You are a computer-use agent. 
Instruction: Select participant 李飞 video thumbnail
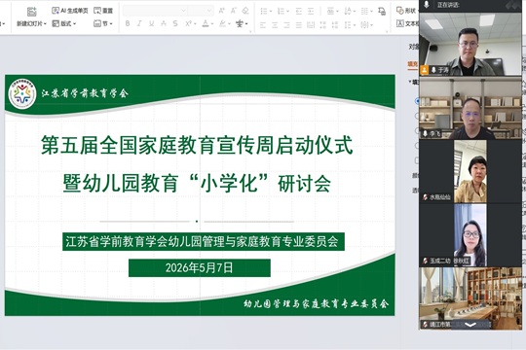point(470,108)
